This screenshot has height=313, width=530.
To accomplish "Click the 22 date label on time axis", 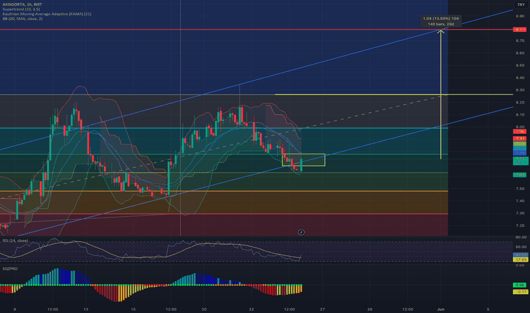I will point(251,309).
